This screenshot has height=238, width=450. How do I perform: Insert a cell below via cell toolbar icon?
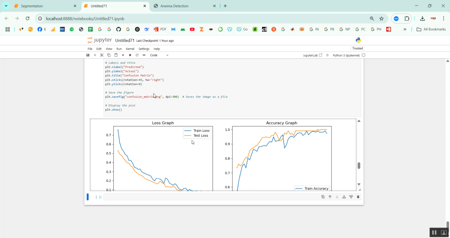(x=351, y=197)
